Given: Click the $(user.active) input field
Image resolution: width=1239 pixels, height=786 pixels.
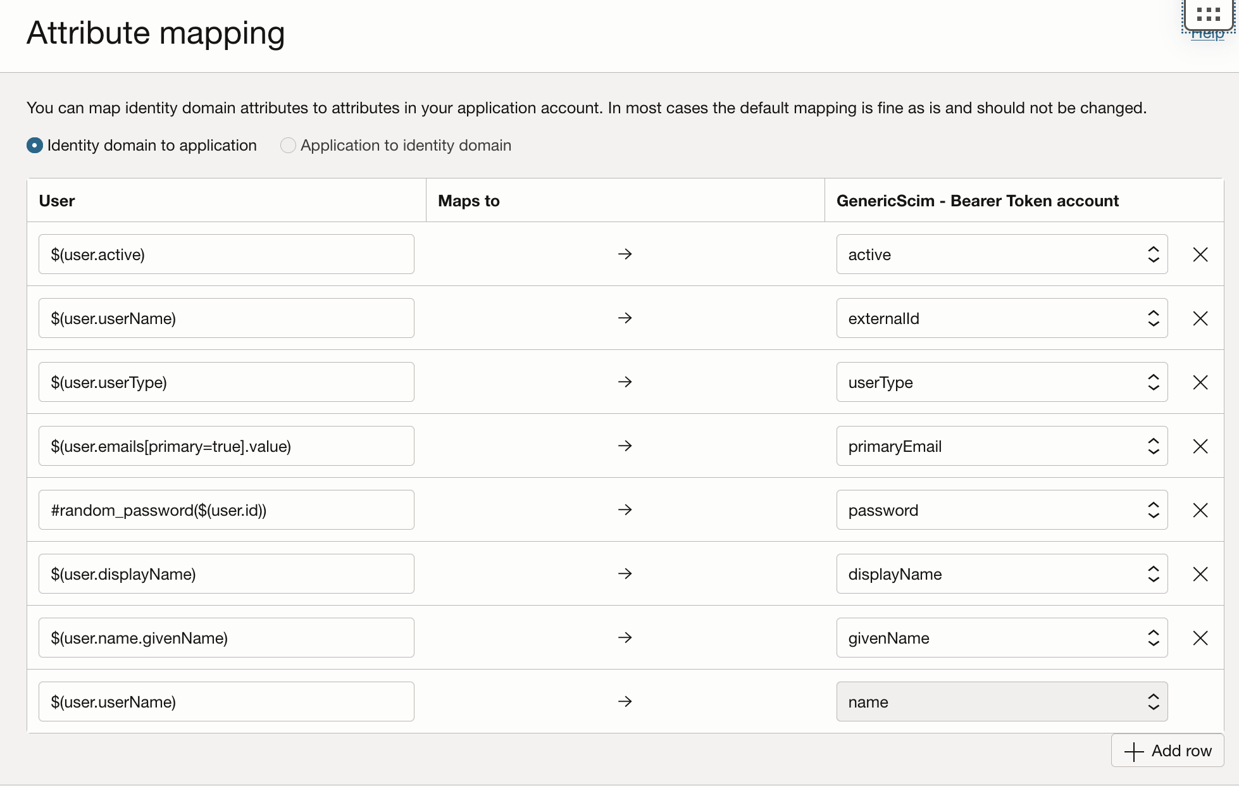Looking at the screenshot, I should click(226, 254).
